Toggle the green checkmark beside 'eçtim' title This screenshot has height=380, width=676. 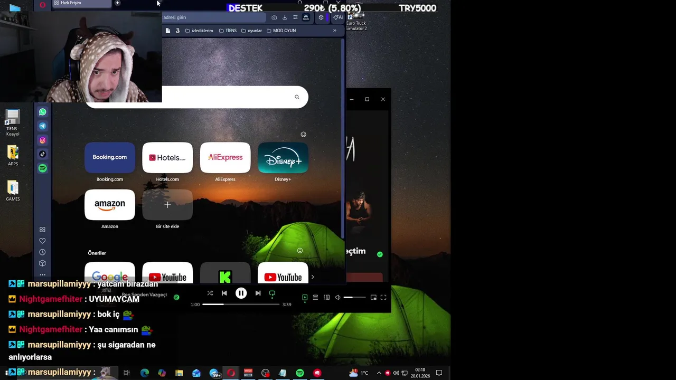point(380,254)
